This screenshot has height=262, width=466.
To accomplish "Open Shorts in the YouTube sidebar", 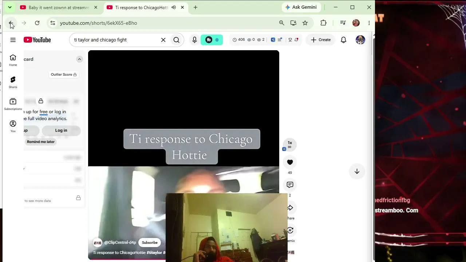I will pos(13,82).
